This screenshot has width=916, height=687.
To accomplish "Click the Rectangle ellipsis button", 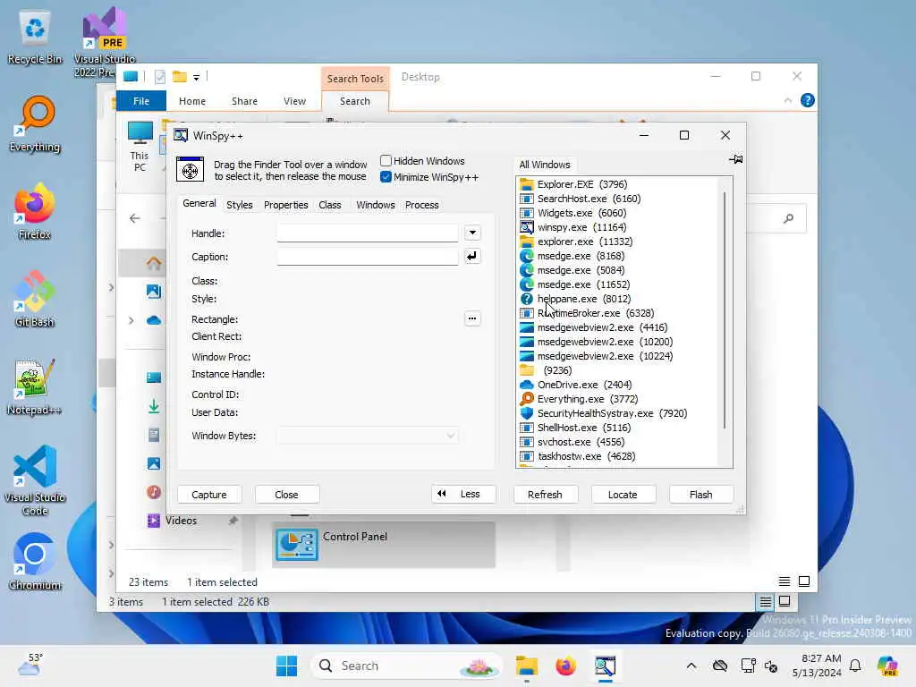I will tap(472, 319).
